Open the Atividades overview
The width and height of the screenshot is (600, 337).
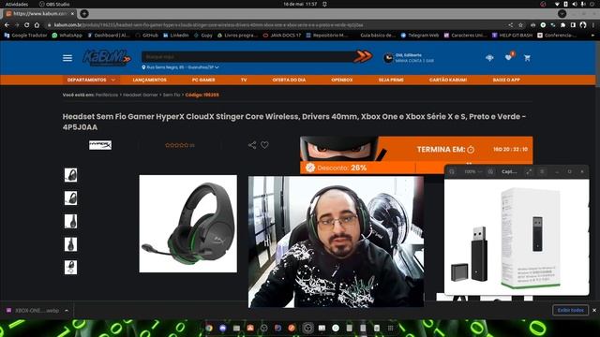17,4
